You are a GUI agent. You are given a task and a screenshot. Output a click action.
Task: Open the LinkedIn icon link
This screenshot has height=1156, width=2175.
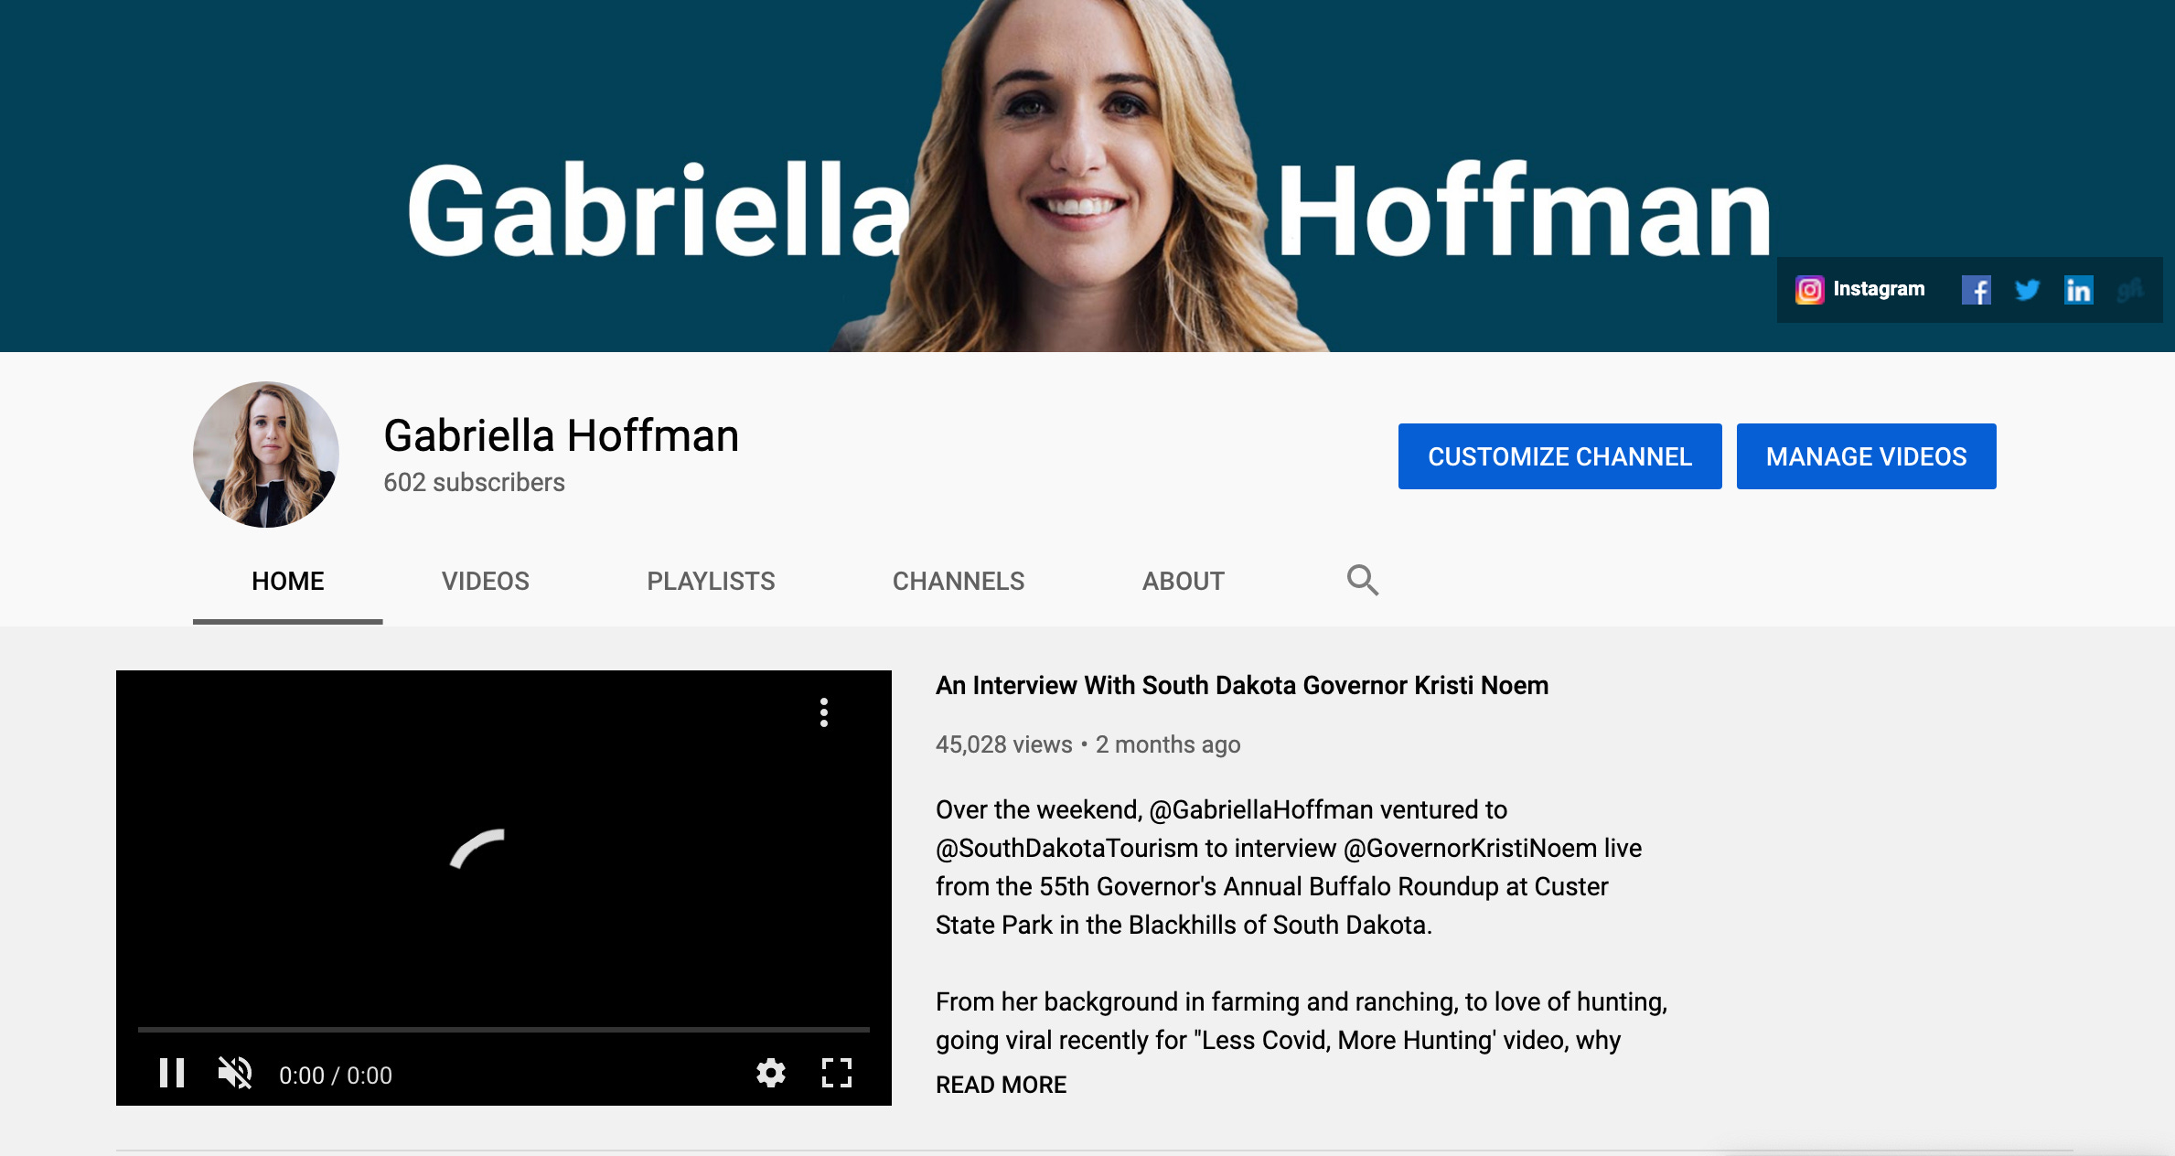[x=2078, y=290]
